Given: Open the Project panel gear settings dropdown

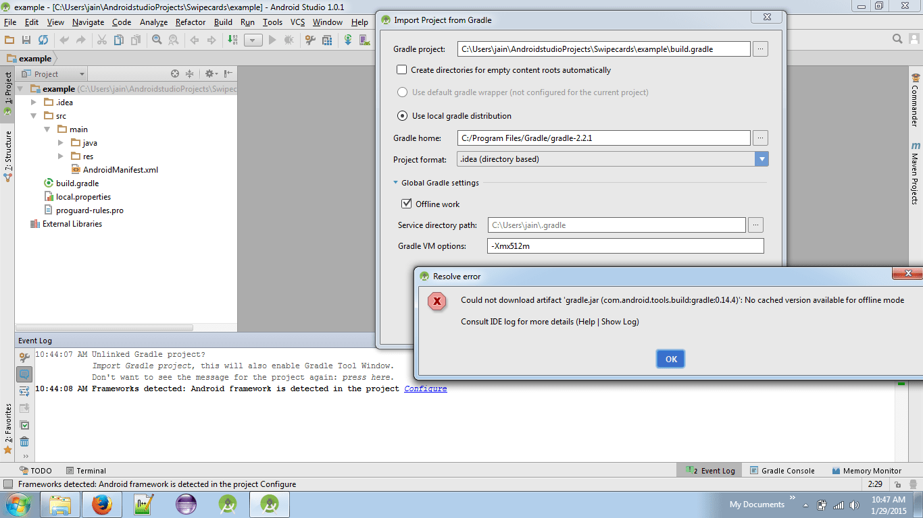Looking at the screenshot, I should click(x=211, y=74).
